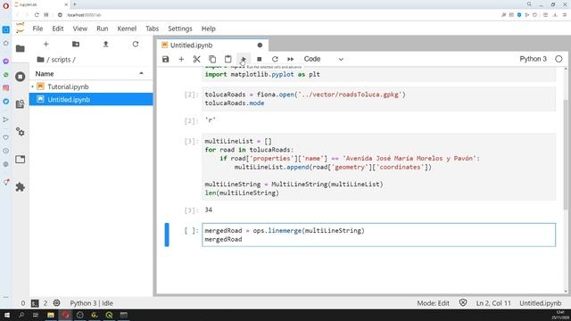Screen dimensions: 571x321
Task: Open File Explorer from the taskbar
Action: click(51, 315)
